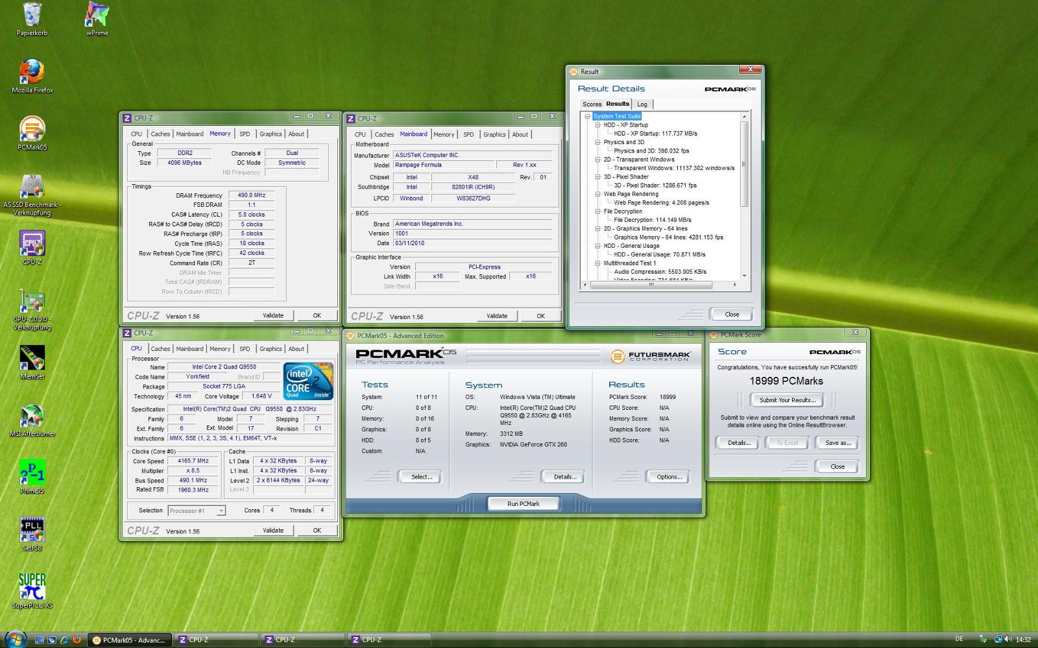Screen dimensions: 1038x648
Task: Click Details... in PCMark Score window
Action: click(x=739, y=443)
